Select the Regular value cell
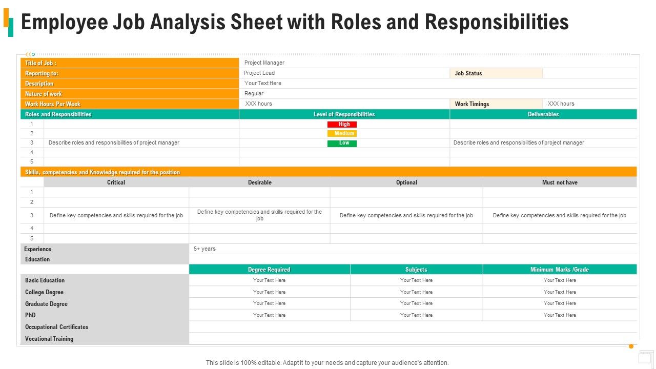This screenshot has width=656, height=369. point(438,94)
